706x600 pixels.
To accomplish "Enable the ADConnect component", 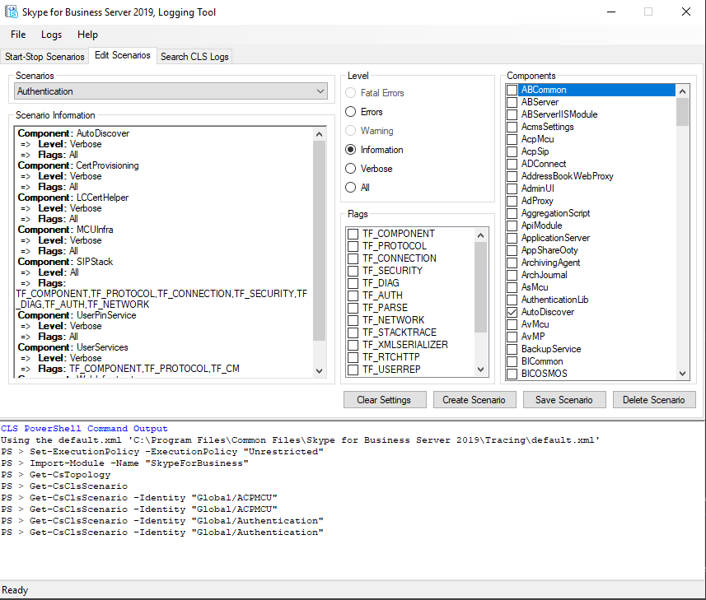I will tap(512, 164).
